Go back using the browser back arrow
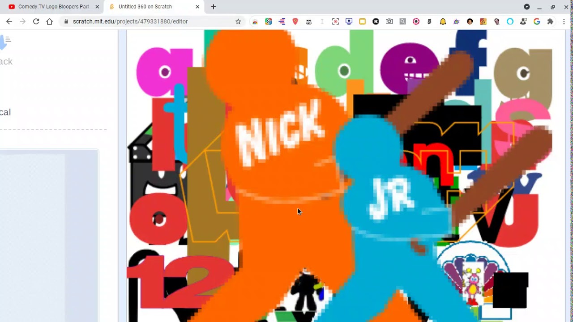The image size is (573, 322). (9, 21)
